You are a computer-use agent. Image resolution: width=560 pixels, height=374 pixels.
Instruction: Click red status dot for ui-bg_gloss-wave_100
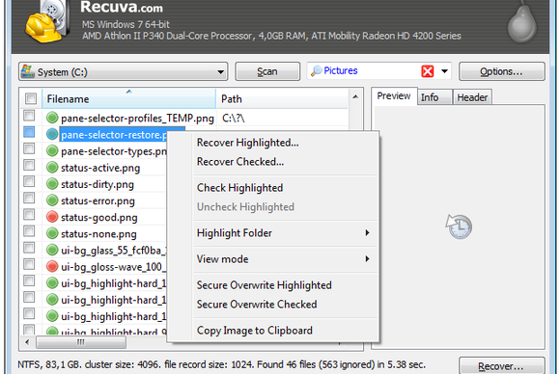point(52,266)
